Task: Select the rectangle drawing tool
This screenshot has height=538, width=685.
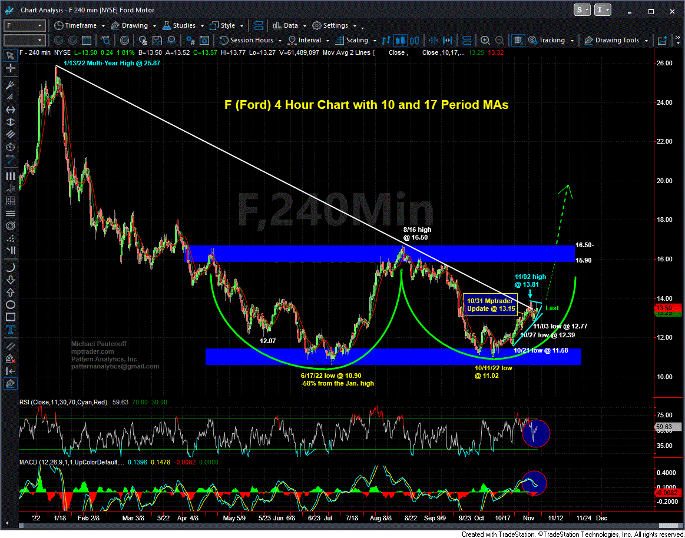Action: tap(10, 317)
